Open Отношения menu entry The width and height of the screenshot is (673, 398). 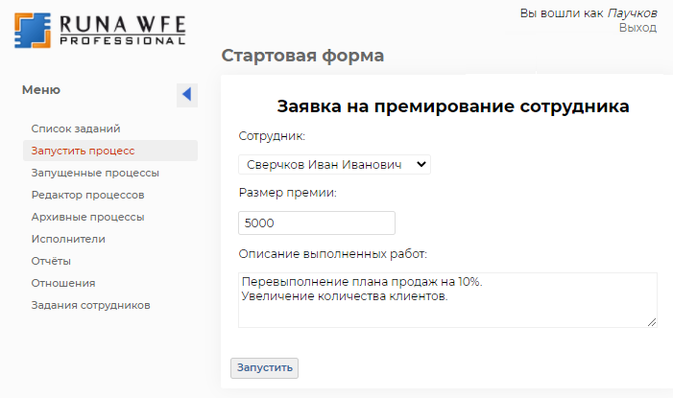63,283
